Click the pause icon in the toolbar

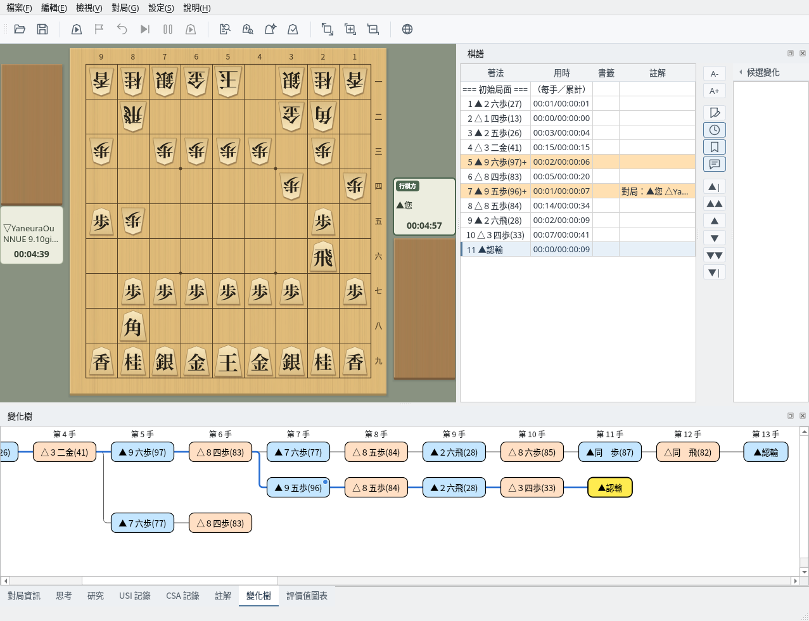pos(168,29)
